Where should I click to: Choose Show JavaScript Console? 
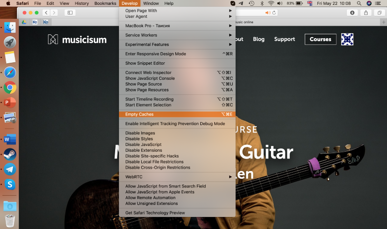(x=177, y=78)
